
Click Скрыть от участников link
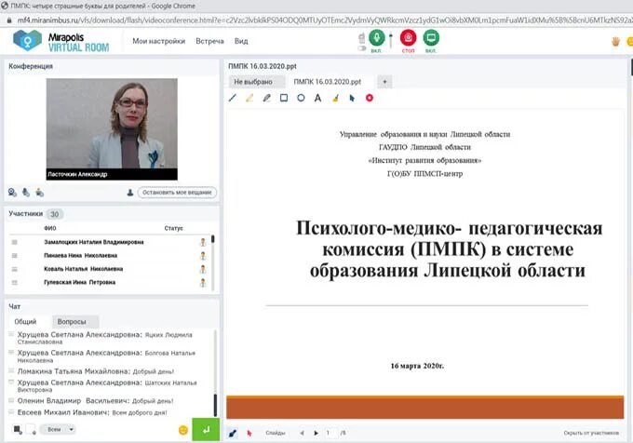pos(591,433)
